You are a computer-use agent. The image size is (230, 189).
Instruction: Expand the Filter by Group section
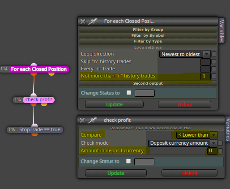pyautogui.click(x=148, y=30)
